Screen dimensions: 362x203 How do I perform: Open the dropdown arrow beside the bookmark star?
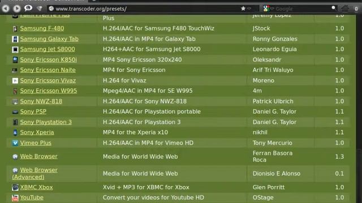[x=249, y=9]
